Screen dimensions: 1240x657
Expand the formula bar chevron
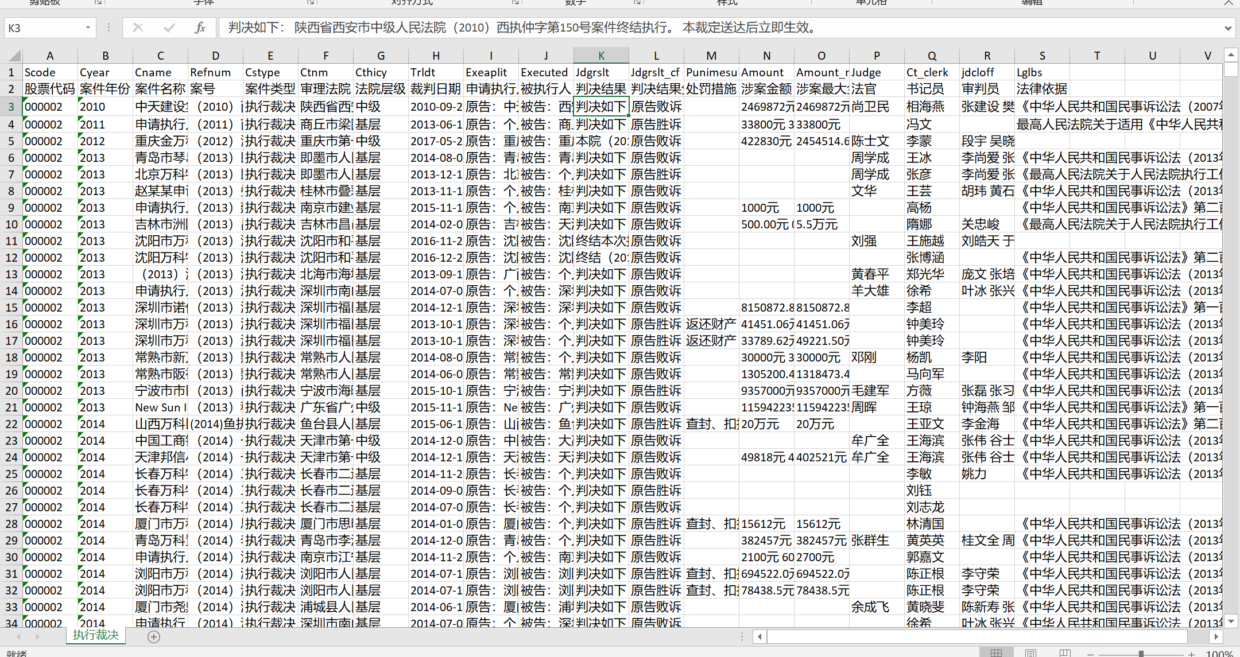pyautogui.click(x=1228, y=28)
